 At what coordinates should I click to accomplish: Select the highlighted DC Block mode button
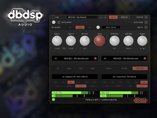tap(80, 27)
